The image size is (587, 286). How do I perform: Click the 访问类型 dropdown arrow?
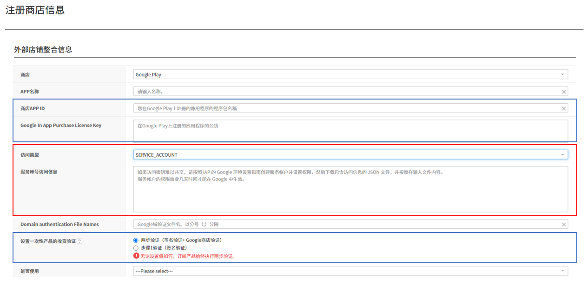pyautogui.click(x=562, y=154)
